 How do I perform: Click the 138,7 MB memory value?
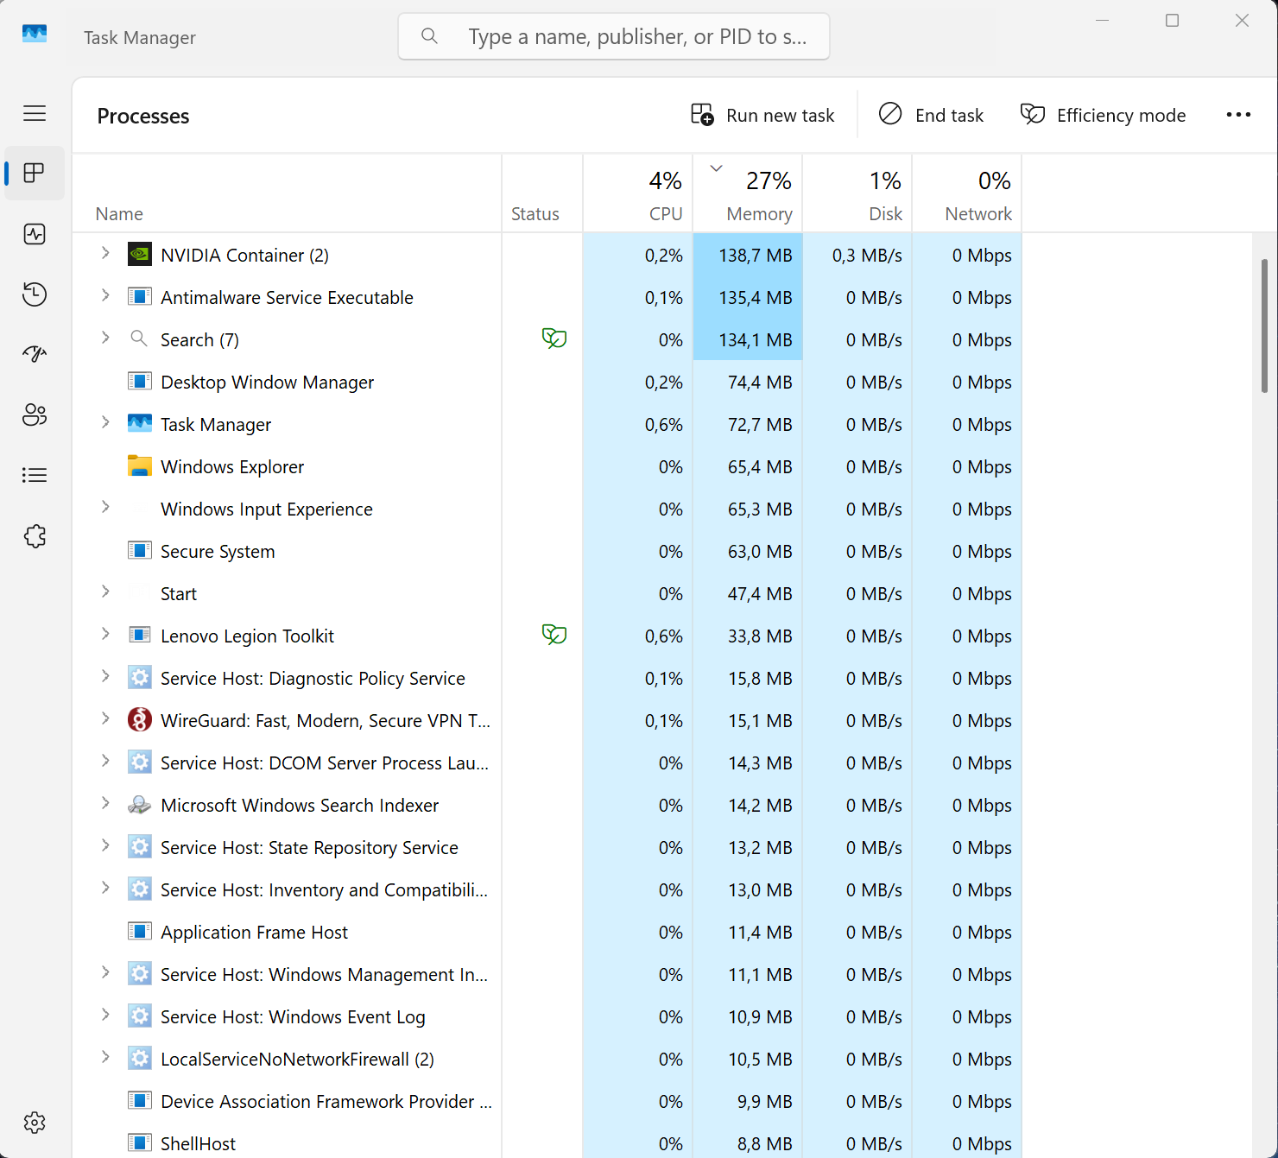[756, 256]
